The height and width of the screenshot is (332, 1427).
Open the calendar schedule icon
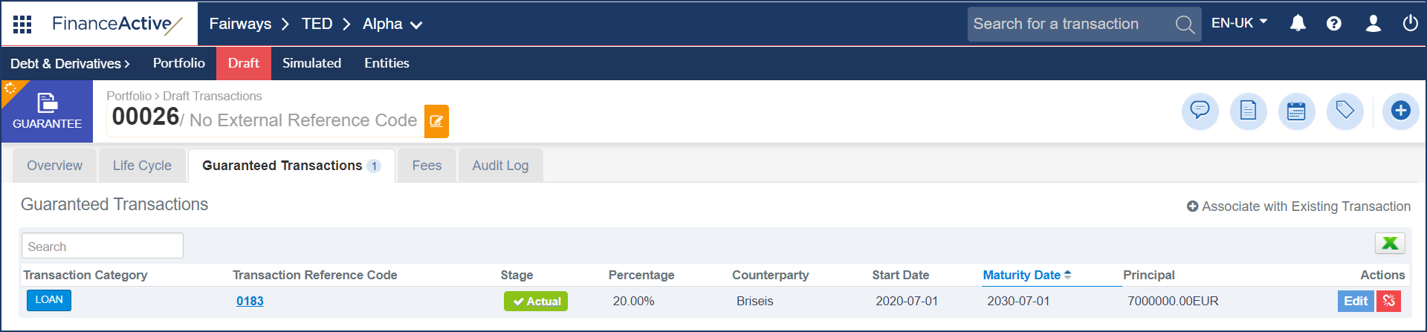coord(1296,111)
